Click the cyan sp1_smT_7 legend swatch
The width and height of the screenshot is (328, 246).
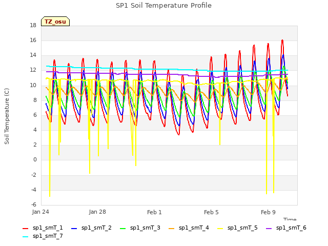[25, 237]
